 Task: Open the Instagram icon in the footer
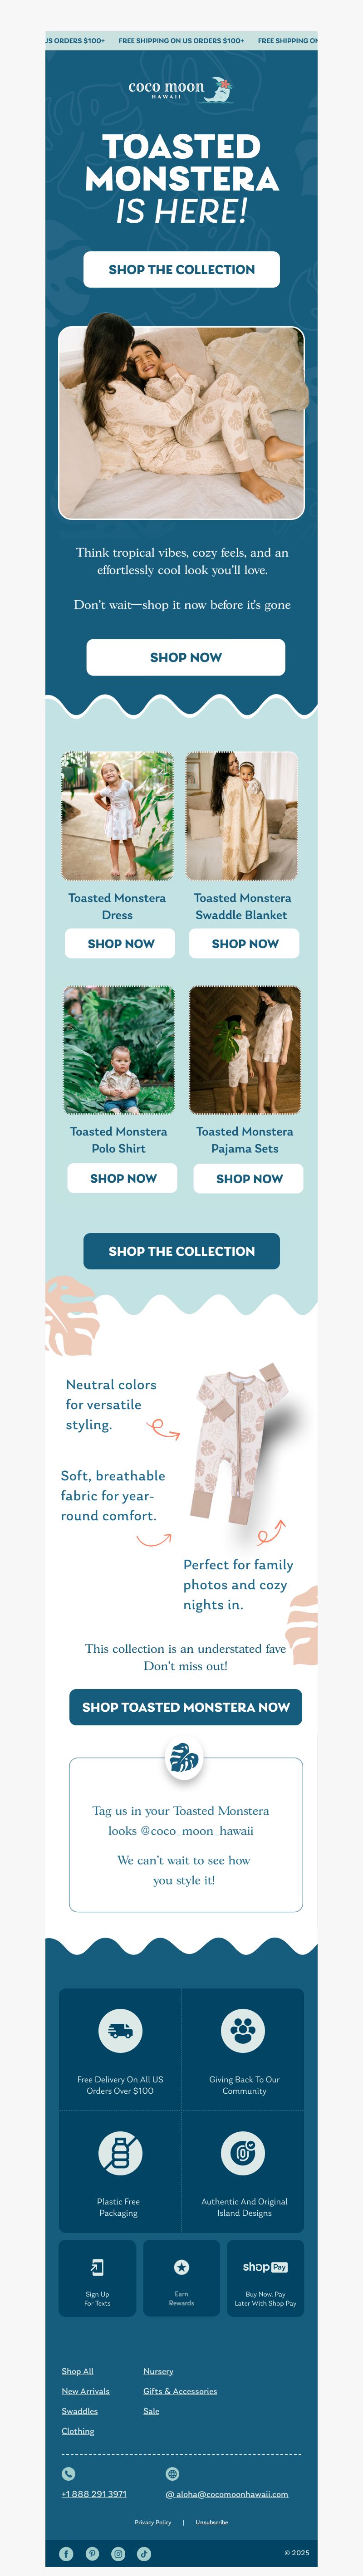[x=118, y=2553]
